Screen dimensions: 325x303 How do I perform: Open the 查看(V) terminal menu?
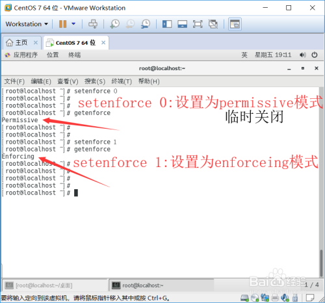tap(68, 81)
